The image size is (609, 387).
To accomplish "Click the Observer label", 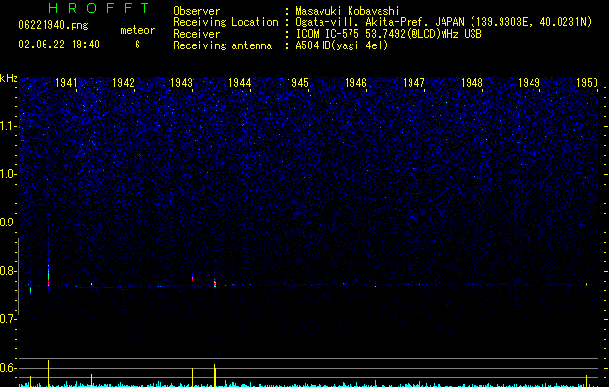I will tap(197, 11).
